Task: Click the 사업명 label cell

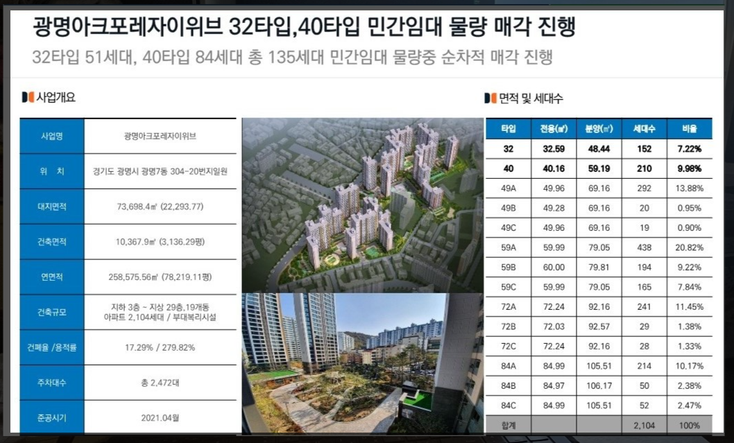Action: click(52, 136)
